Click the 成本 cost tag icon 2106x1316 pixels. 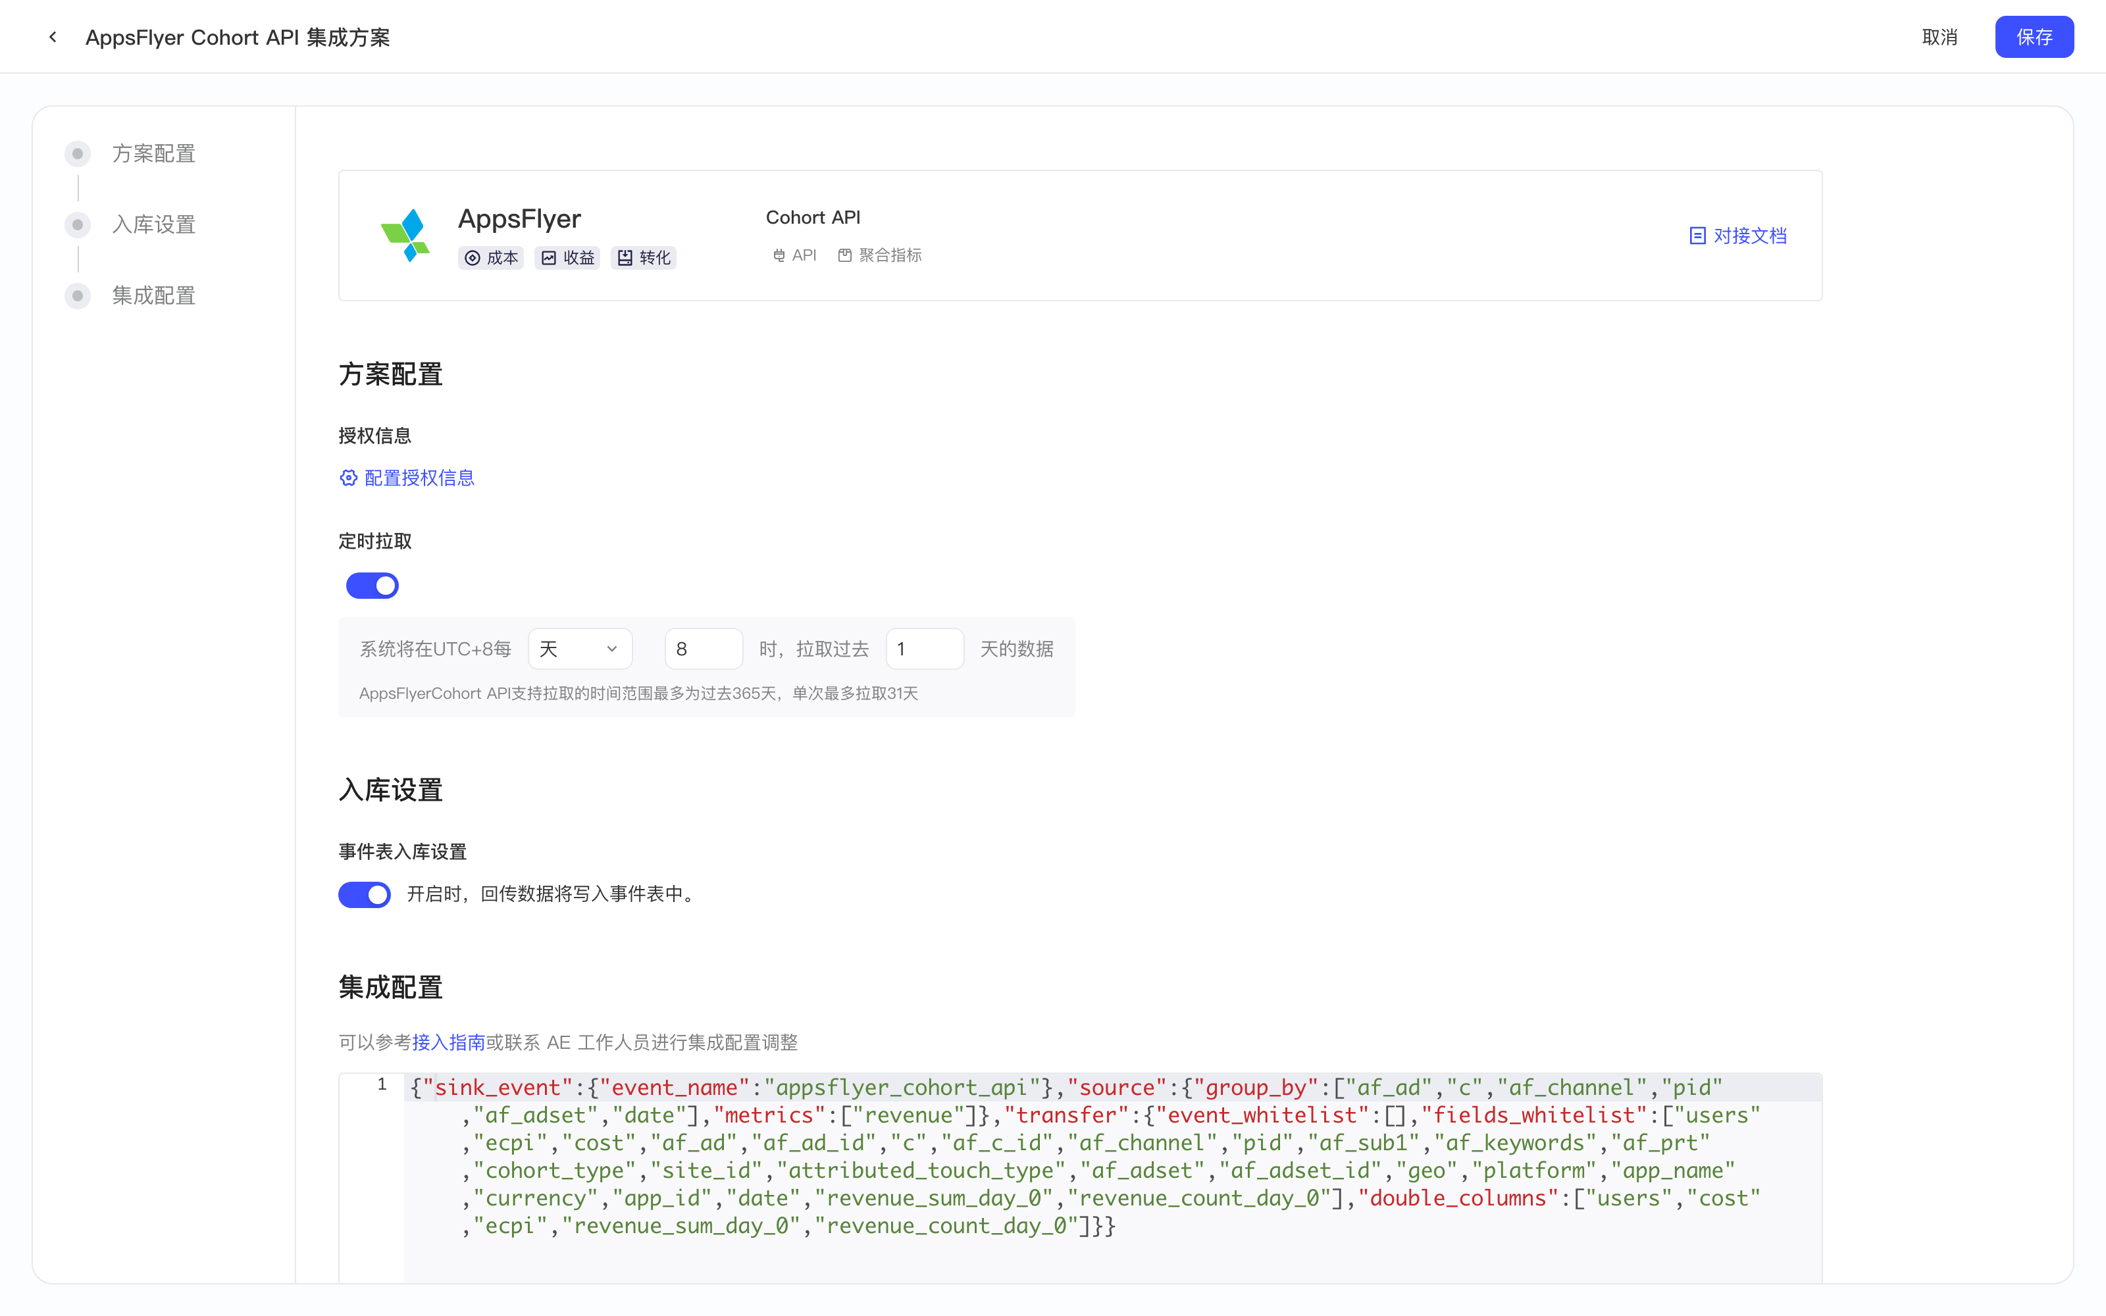pos(473,258)
